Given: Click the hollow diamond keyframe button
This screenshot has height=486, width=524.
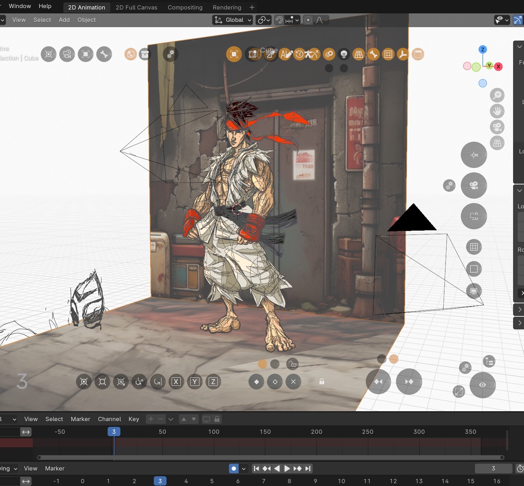Looking at the screenshot, I should [x=275, y=382].
